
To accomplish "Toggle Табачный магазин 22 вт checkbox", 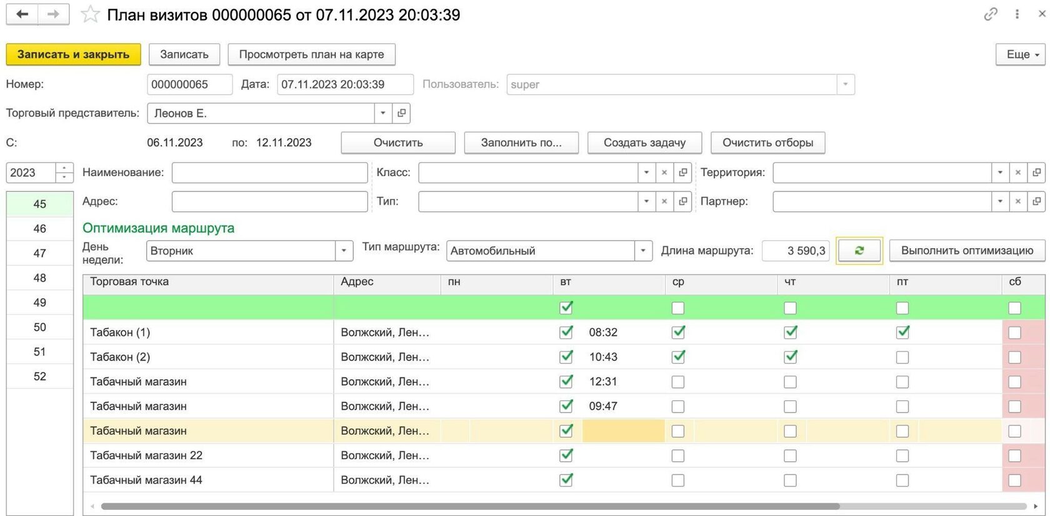I will pyautogui.click(x=566, y=455).
